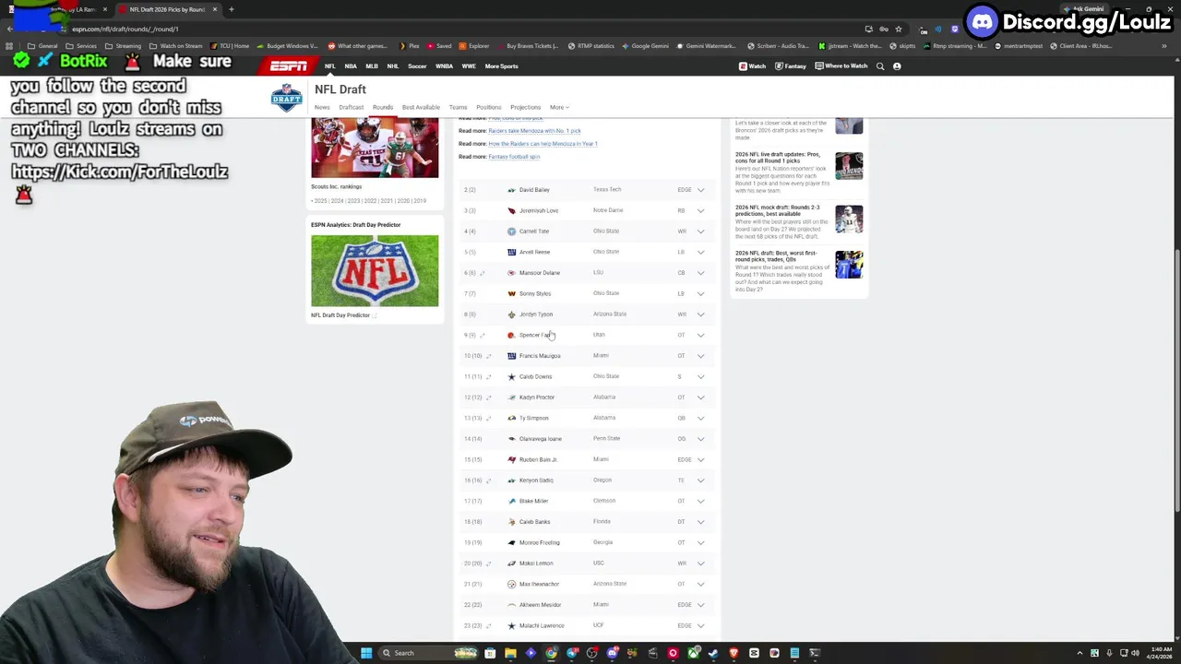Click the browser address bar URL
This screenshot has height=664, width=1181.
(x=125, y=29)
